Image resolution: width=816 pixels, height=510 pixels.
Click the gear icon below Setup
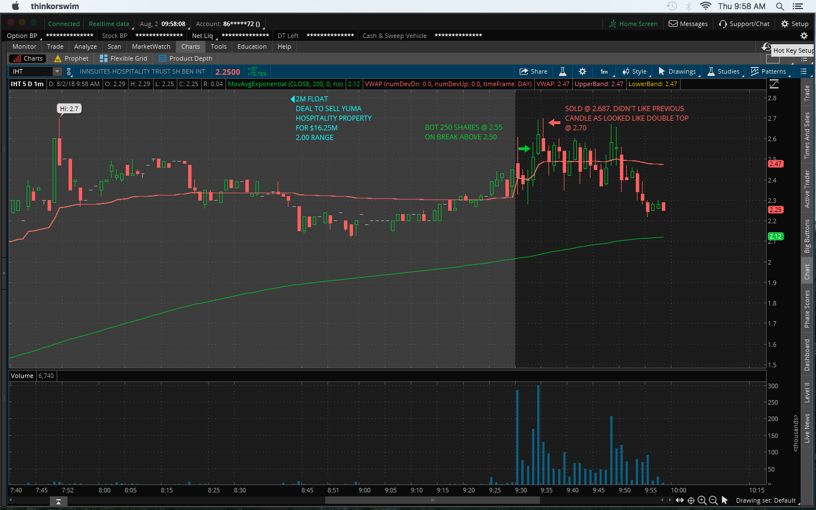click(804, 36)
